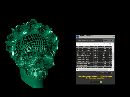Screen dimensions: 130x97
Task: Click grams value 21.47
Action: coord(96,65)
